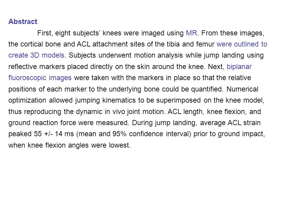Open the MR hyperlink
288x216 pixels.
click(191, 33)
